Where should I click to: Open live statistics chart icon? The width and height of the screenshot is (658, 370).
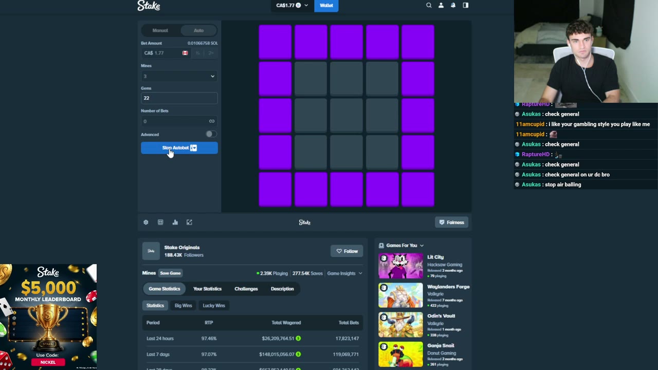point(175,222)
